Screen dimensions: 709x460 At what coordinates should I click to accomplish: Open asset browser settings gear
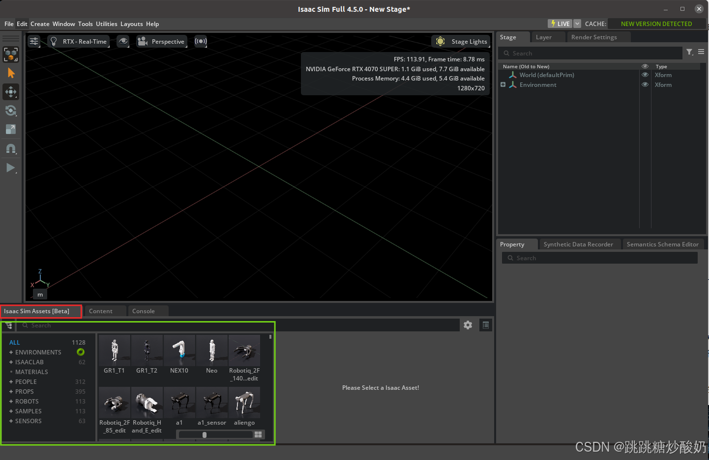[x=468, y=325]
